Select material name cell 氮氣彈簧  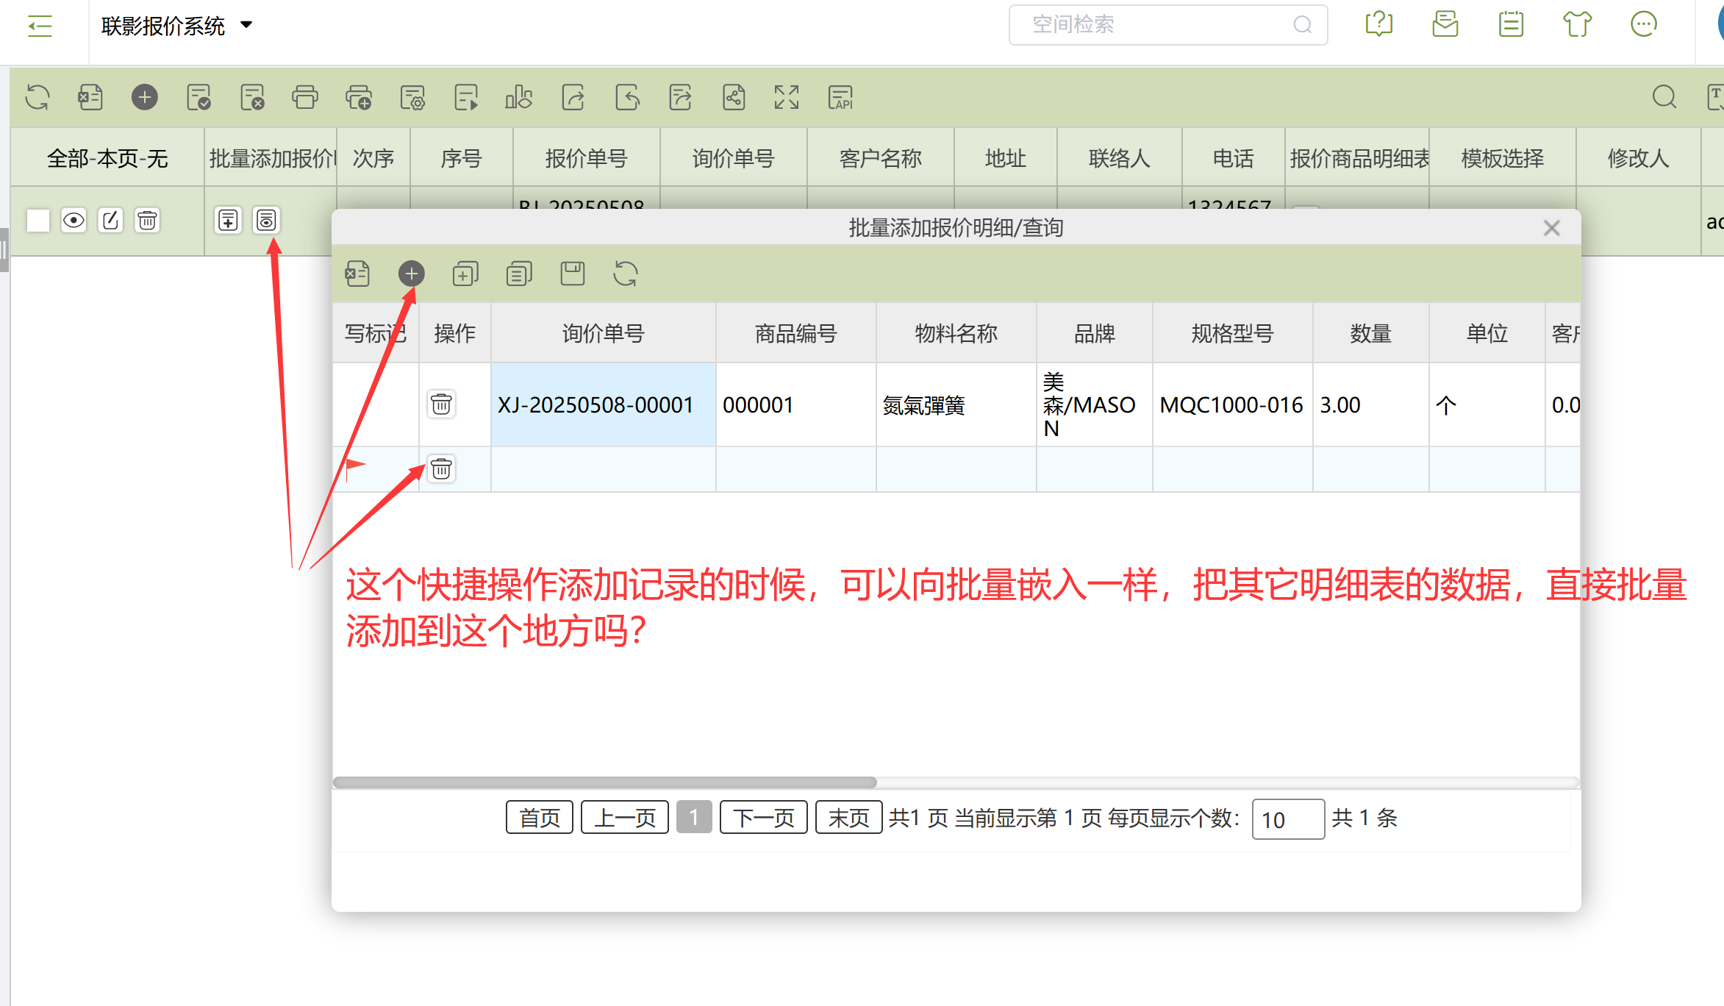[x=956, y=404]
